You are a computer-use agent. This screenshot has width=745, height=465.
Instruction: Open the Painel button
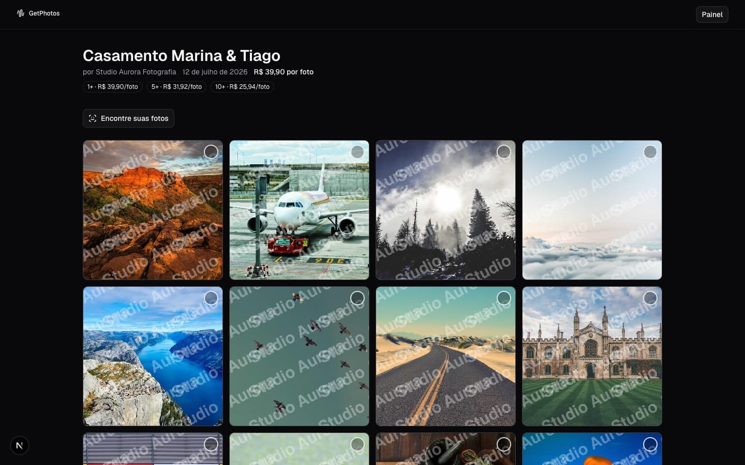tap(712, 14)
